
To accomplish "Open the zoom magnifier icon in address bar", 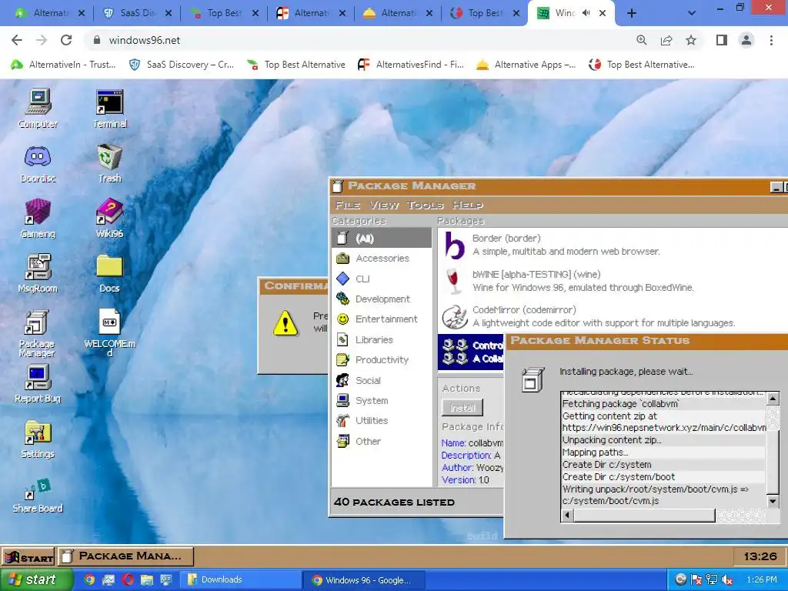I will (x=642, y=40).
